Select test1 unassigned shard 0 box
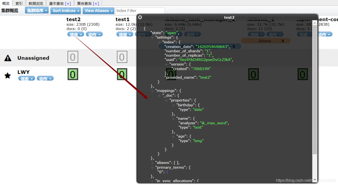The height and width of the screenshot is (185, 338). (122, 57)
